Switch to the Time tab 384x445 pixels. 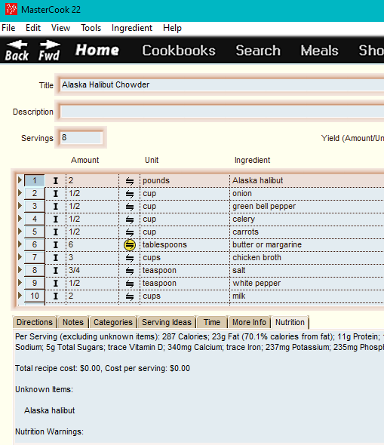tap(212, 322)
